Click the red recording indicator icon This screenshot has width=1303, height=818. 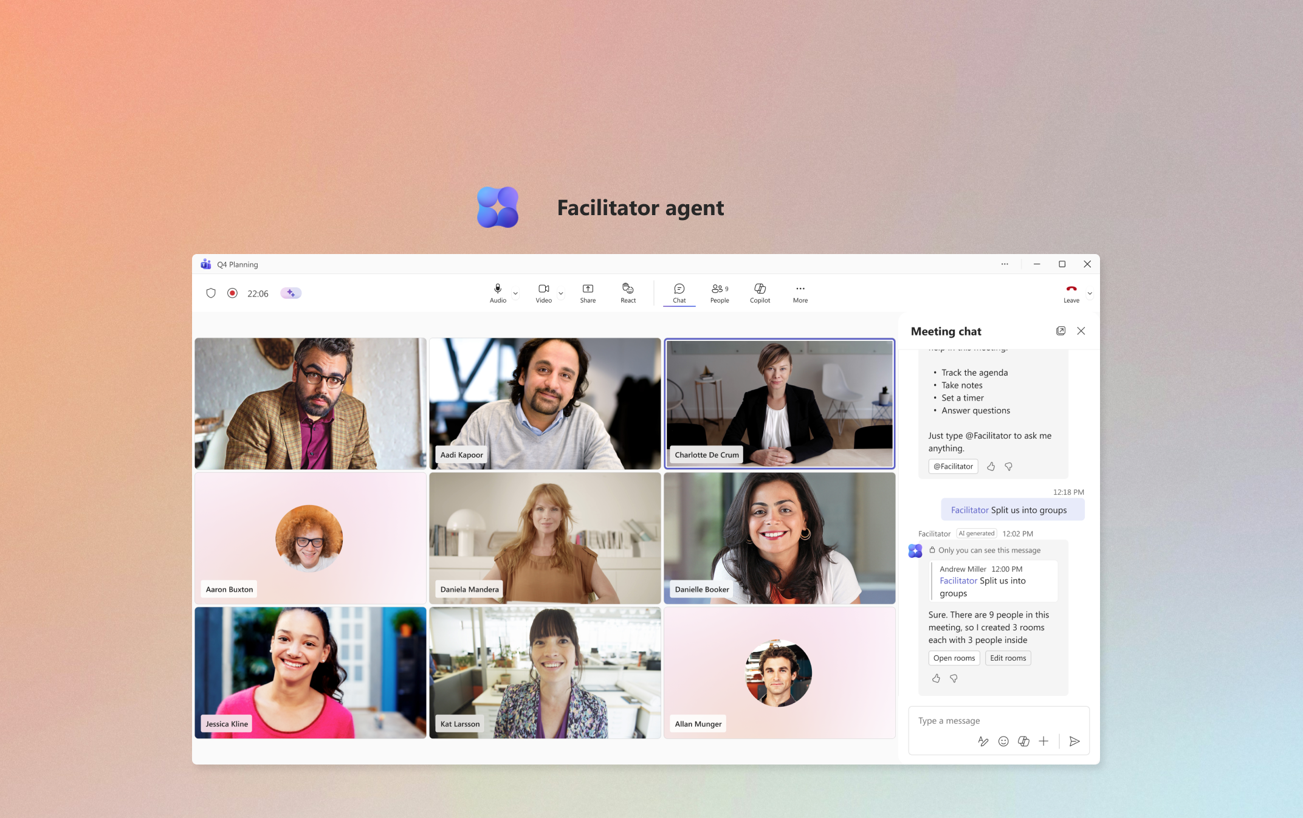click(232, 293)
